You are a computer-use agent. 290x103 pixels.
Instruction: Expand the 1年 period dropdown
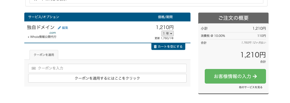point(168,34)
